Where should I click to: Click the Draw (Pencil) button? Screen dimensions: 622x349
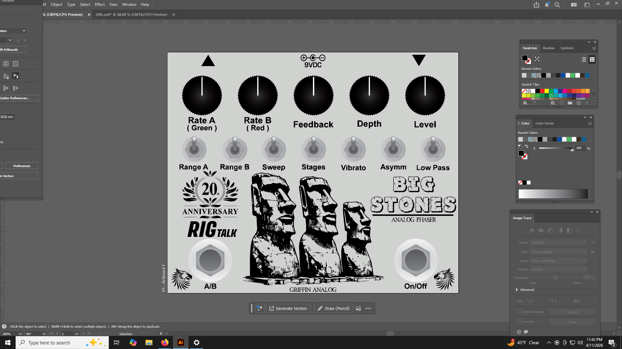pyautogui.click(x=333, y=308)
